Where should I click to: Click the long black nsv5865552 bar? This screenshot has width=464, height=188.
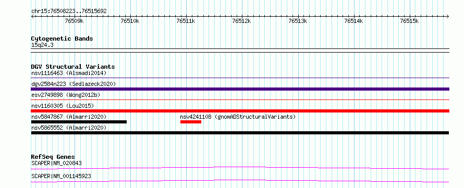[x=240, y=133]
